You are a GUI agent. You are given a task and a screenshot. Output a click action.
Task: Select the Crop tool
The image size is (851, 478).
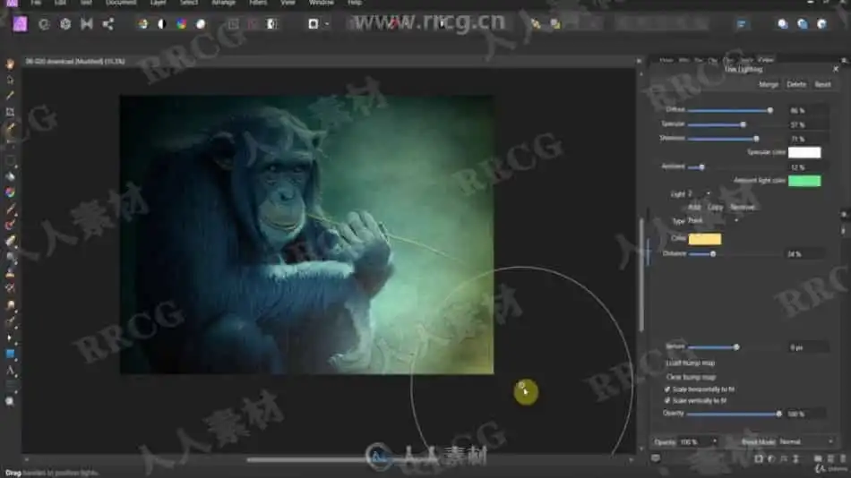[11, 112]
